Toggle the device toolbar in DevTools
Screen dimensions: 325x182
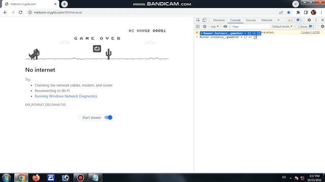[x=204, y=20]
